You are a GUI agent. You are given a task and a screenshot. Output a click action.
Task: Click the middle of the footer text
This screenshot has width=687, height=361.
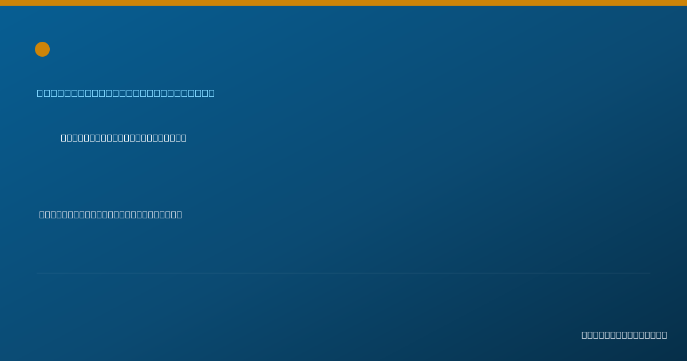[x=625, y=335]
